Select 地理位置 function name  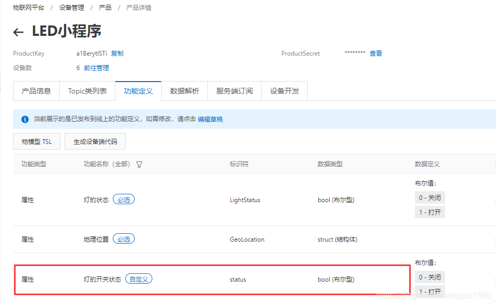coord(96,239)
